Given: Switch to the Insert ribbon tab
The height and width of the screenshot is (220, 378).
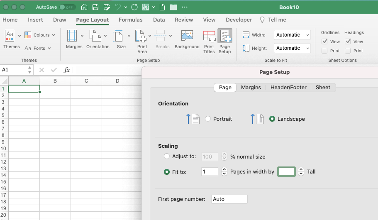Looking at the screenshot, I should point(35,20).
